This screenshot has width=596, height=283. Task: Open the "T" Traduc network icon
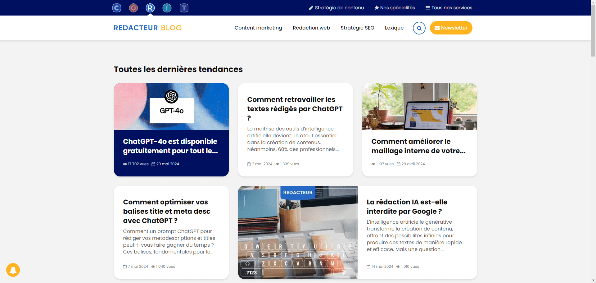click(x=184, y=8)
